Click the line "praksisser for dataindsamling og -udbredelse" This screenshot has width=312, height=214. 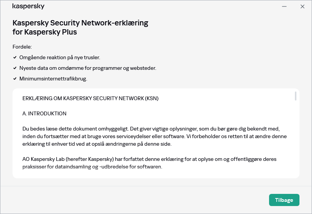pyautogui.click(x=92, y=166)
